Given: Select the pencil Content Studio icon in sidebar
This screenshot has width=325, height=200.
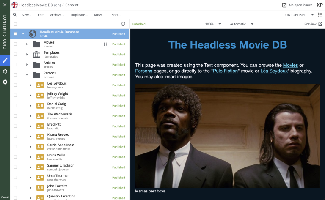Looking at the screenshot, I should 5,60.
